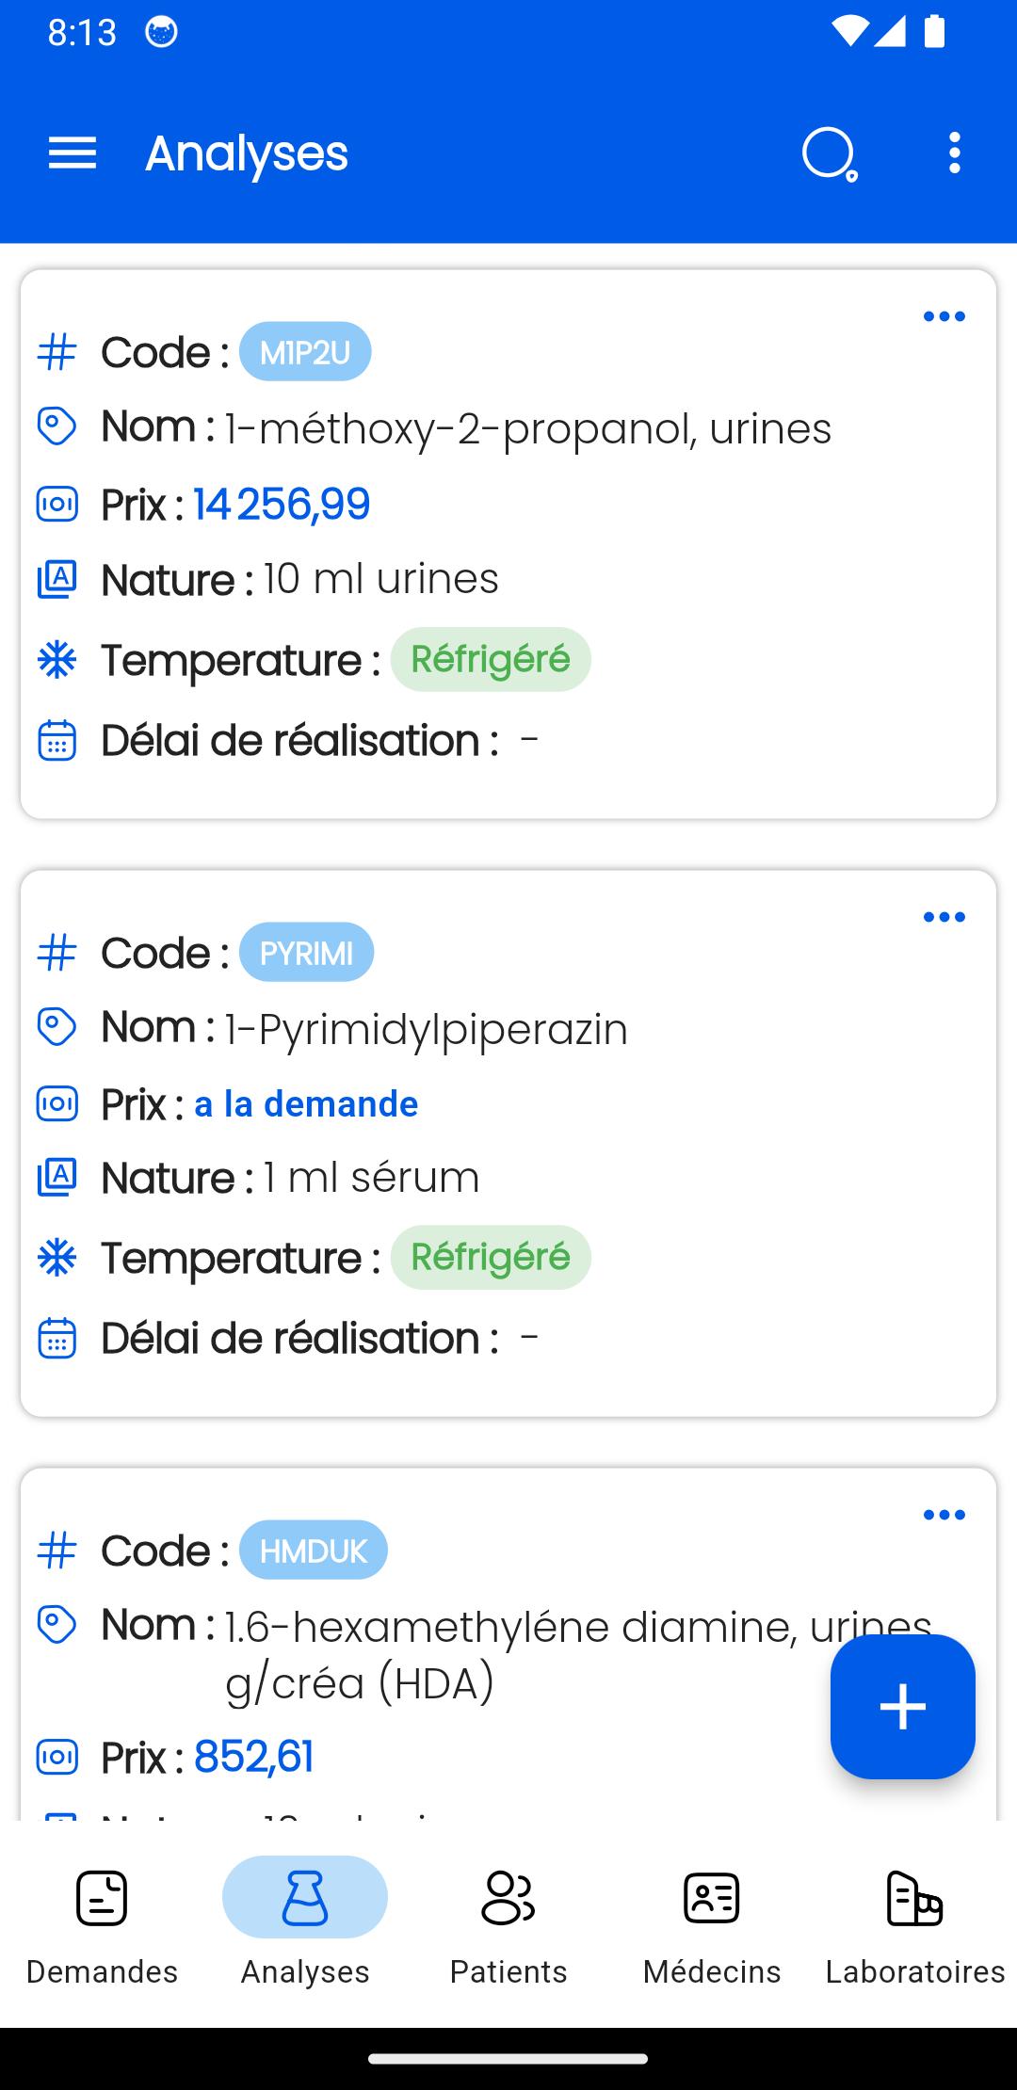This screenshot has height=2090, width=1017.
Task: Select the Analyses flask tab icon
Action: tap(305, 1897)
